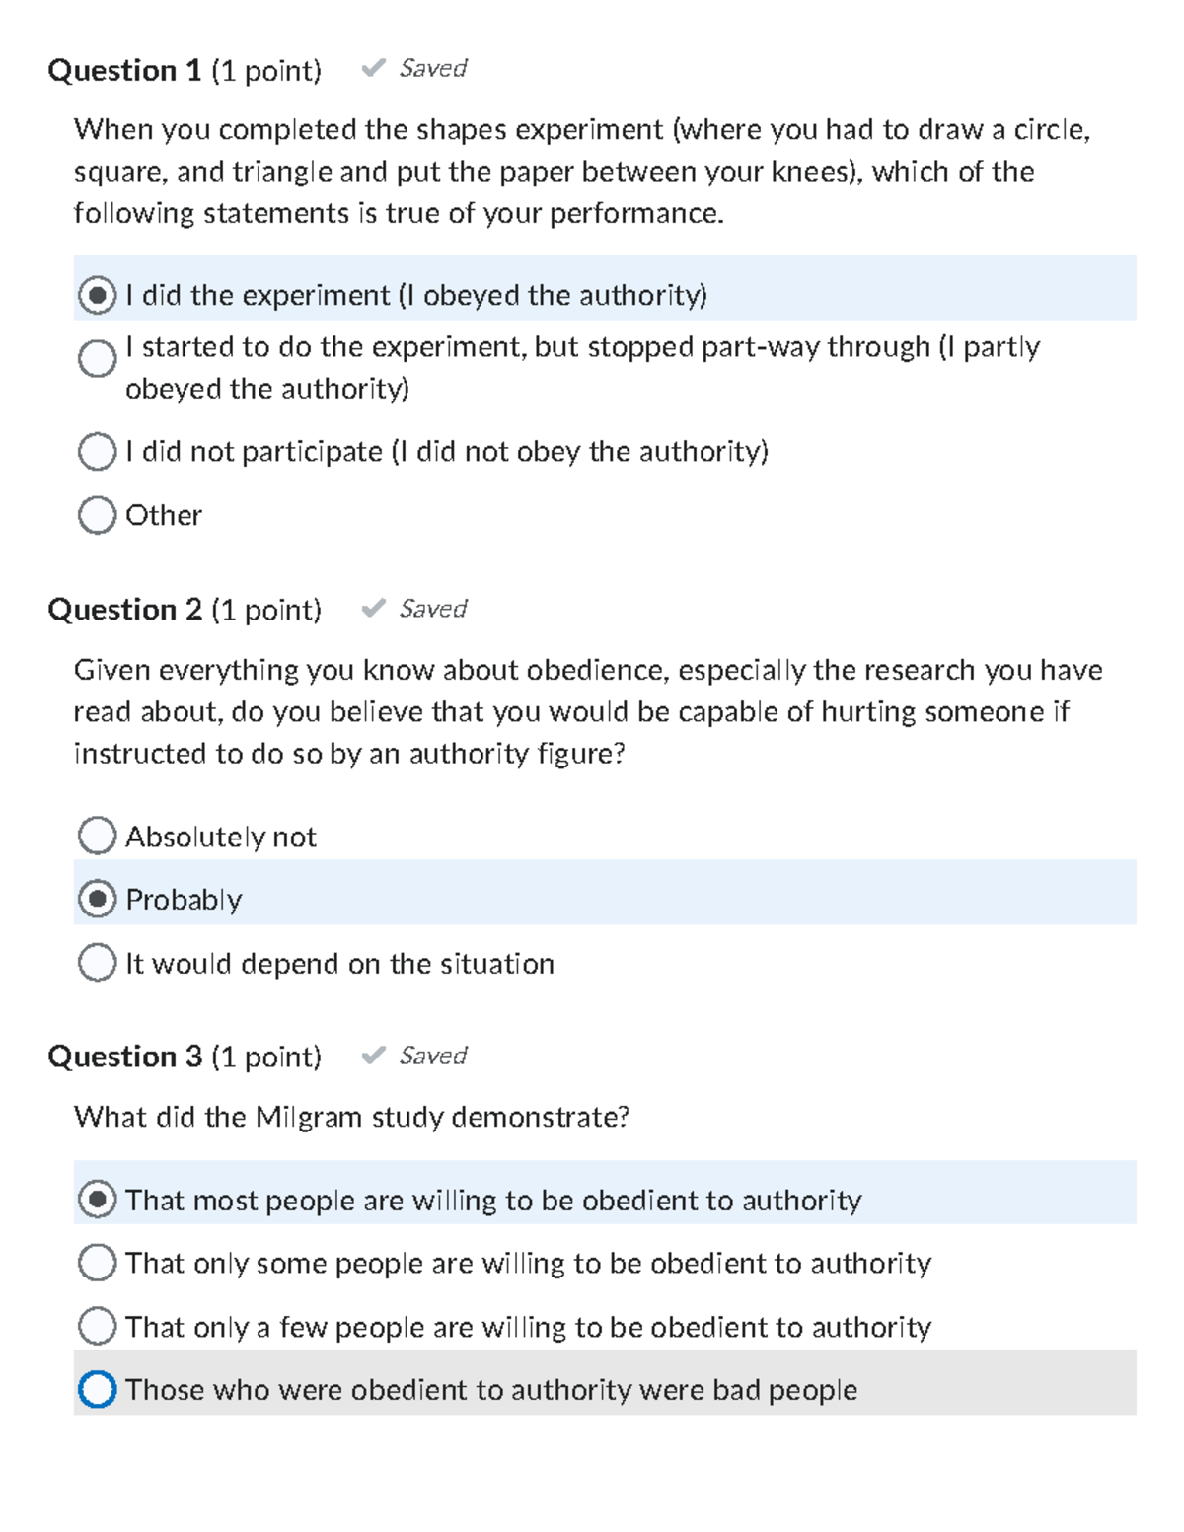
Task: Choose "Those who were obedient were bad people"
Action: (x=97, y=1390)
